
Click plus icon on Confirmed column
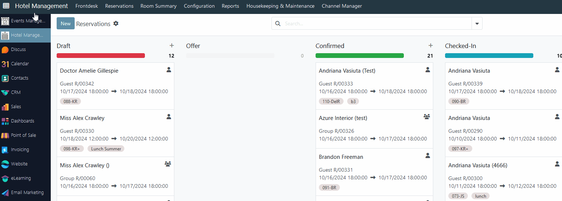(x=430, y=45)
